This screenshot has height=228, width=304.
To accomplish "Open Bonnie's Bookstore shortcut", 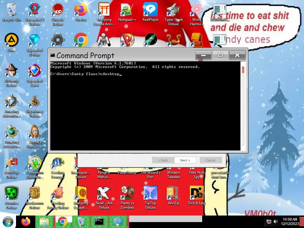I will pos(34,137).
